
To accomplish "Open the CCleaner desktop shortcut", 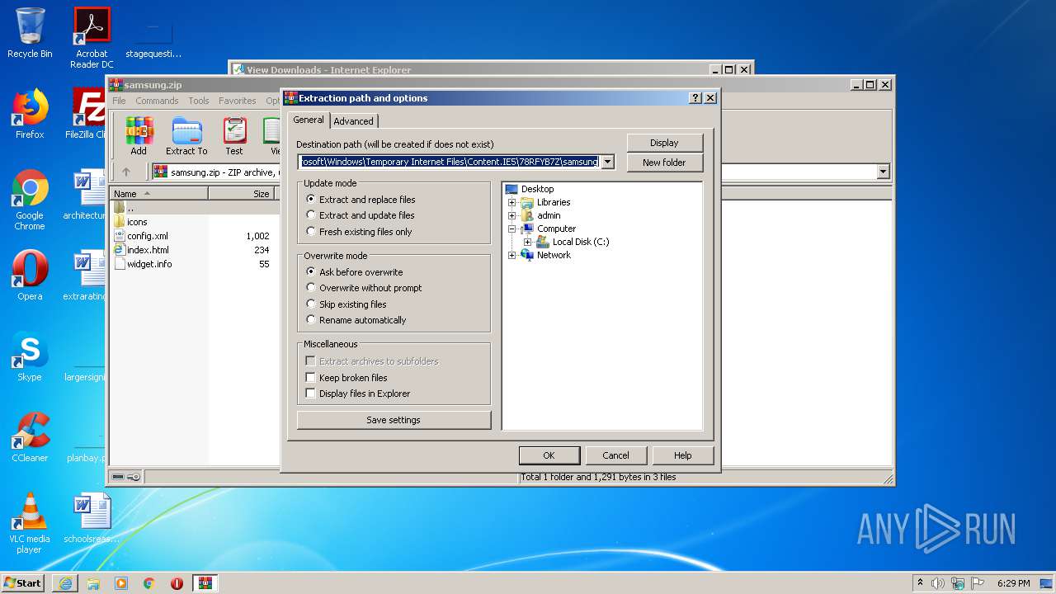I will pos(30,437).
